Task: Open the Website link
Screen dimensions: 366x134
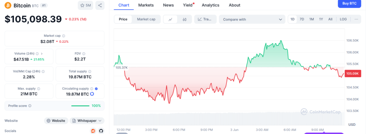Action: click(x=56, y=121)
